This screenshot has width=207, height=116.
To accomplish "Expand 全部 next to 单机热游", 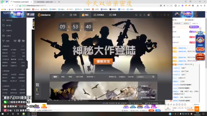I will (x=23, y=71).
